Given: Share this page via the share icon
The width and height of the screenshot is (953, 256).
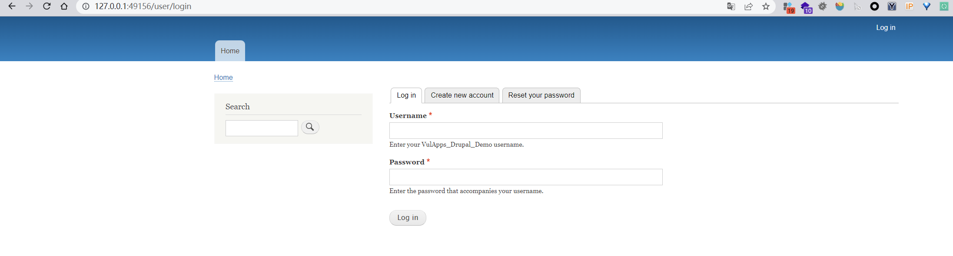Looking at the screenshot, I should (x=748, y=6).
